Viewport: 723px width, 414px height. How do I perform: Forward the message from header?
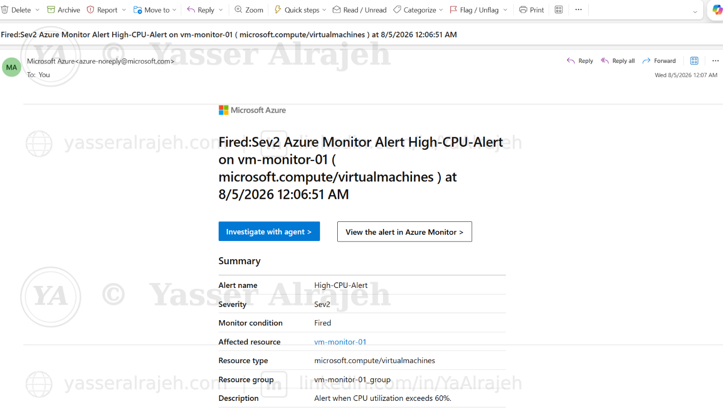659,61
